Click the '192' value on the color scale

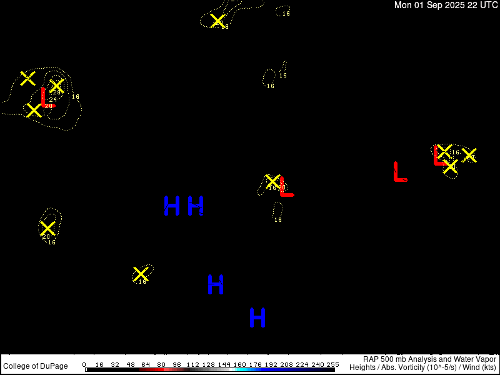[x=271, y=364]
